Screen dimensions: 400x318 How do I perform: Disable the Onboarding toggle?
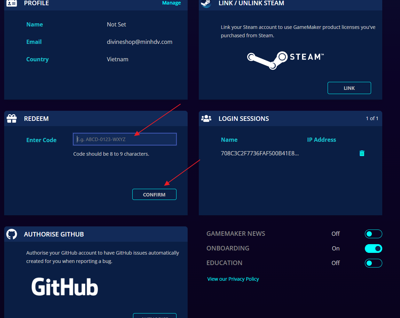(x=373, y=248)
